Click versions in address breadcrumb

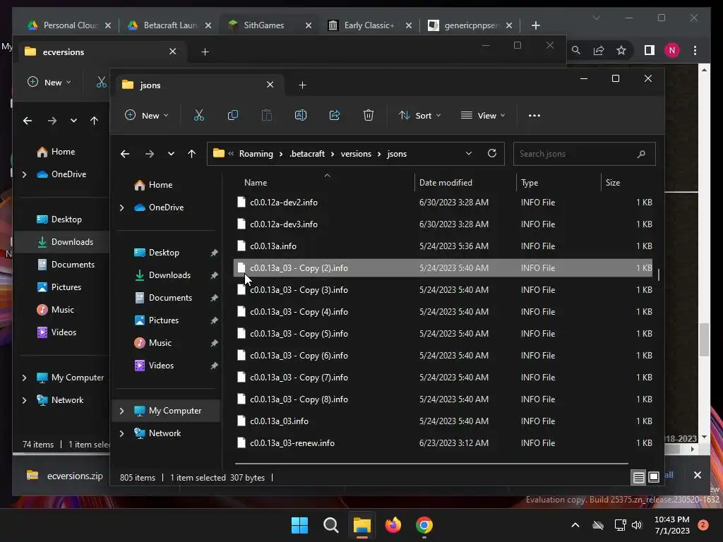tap(356, 154)
